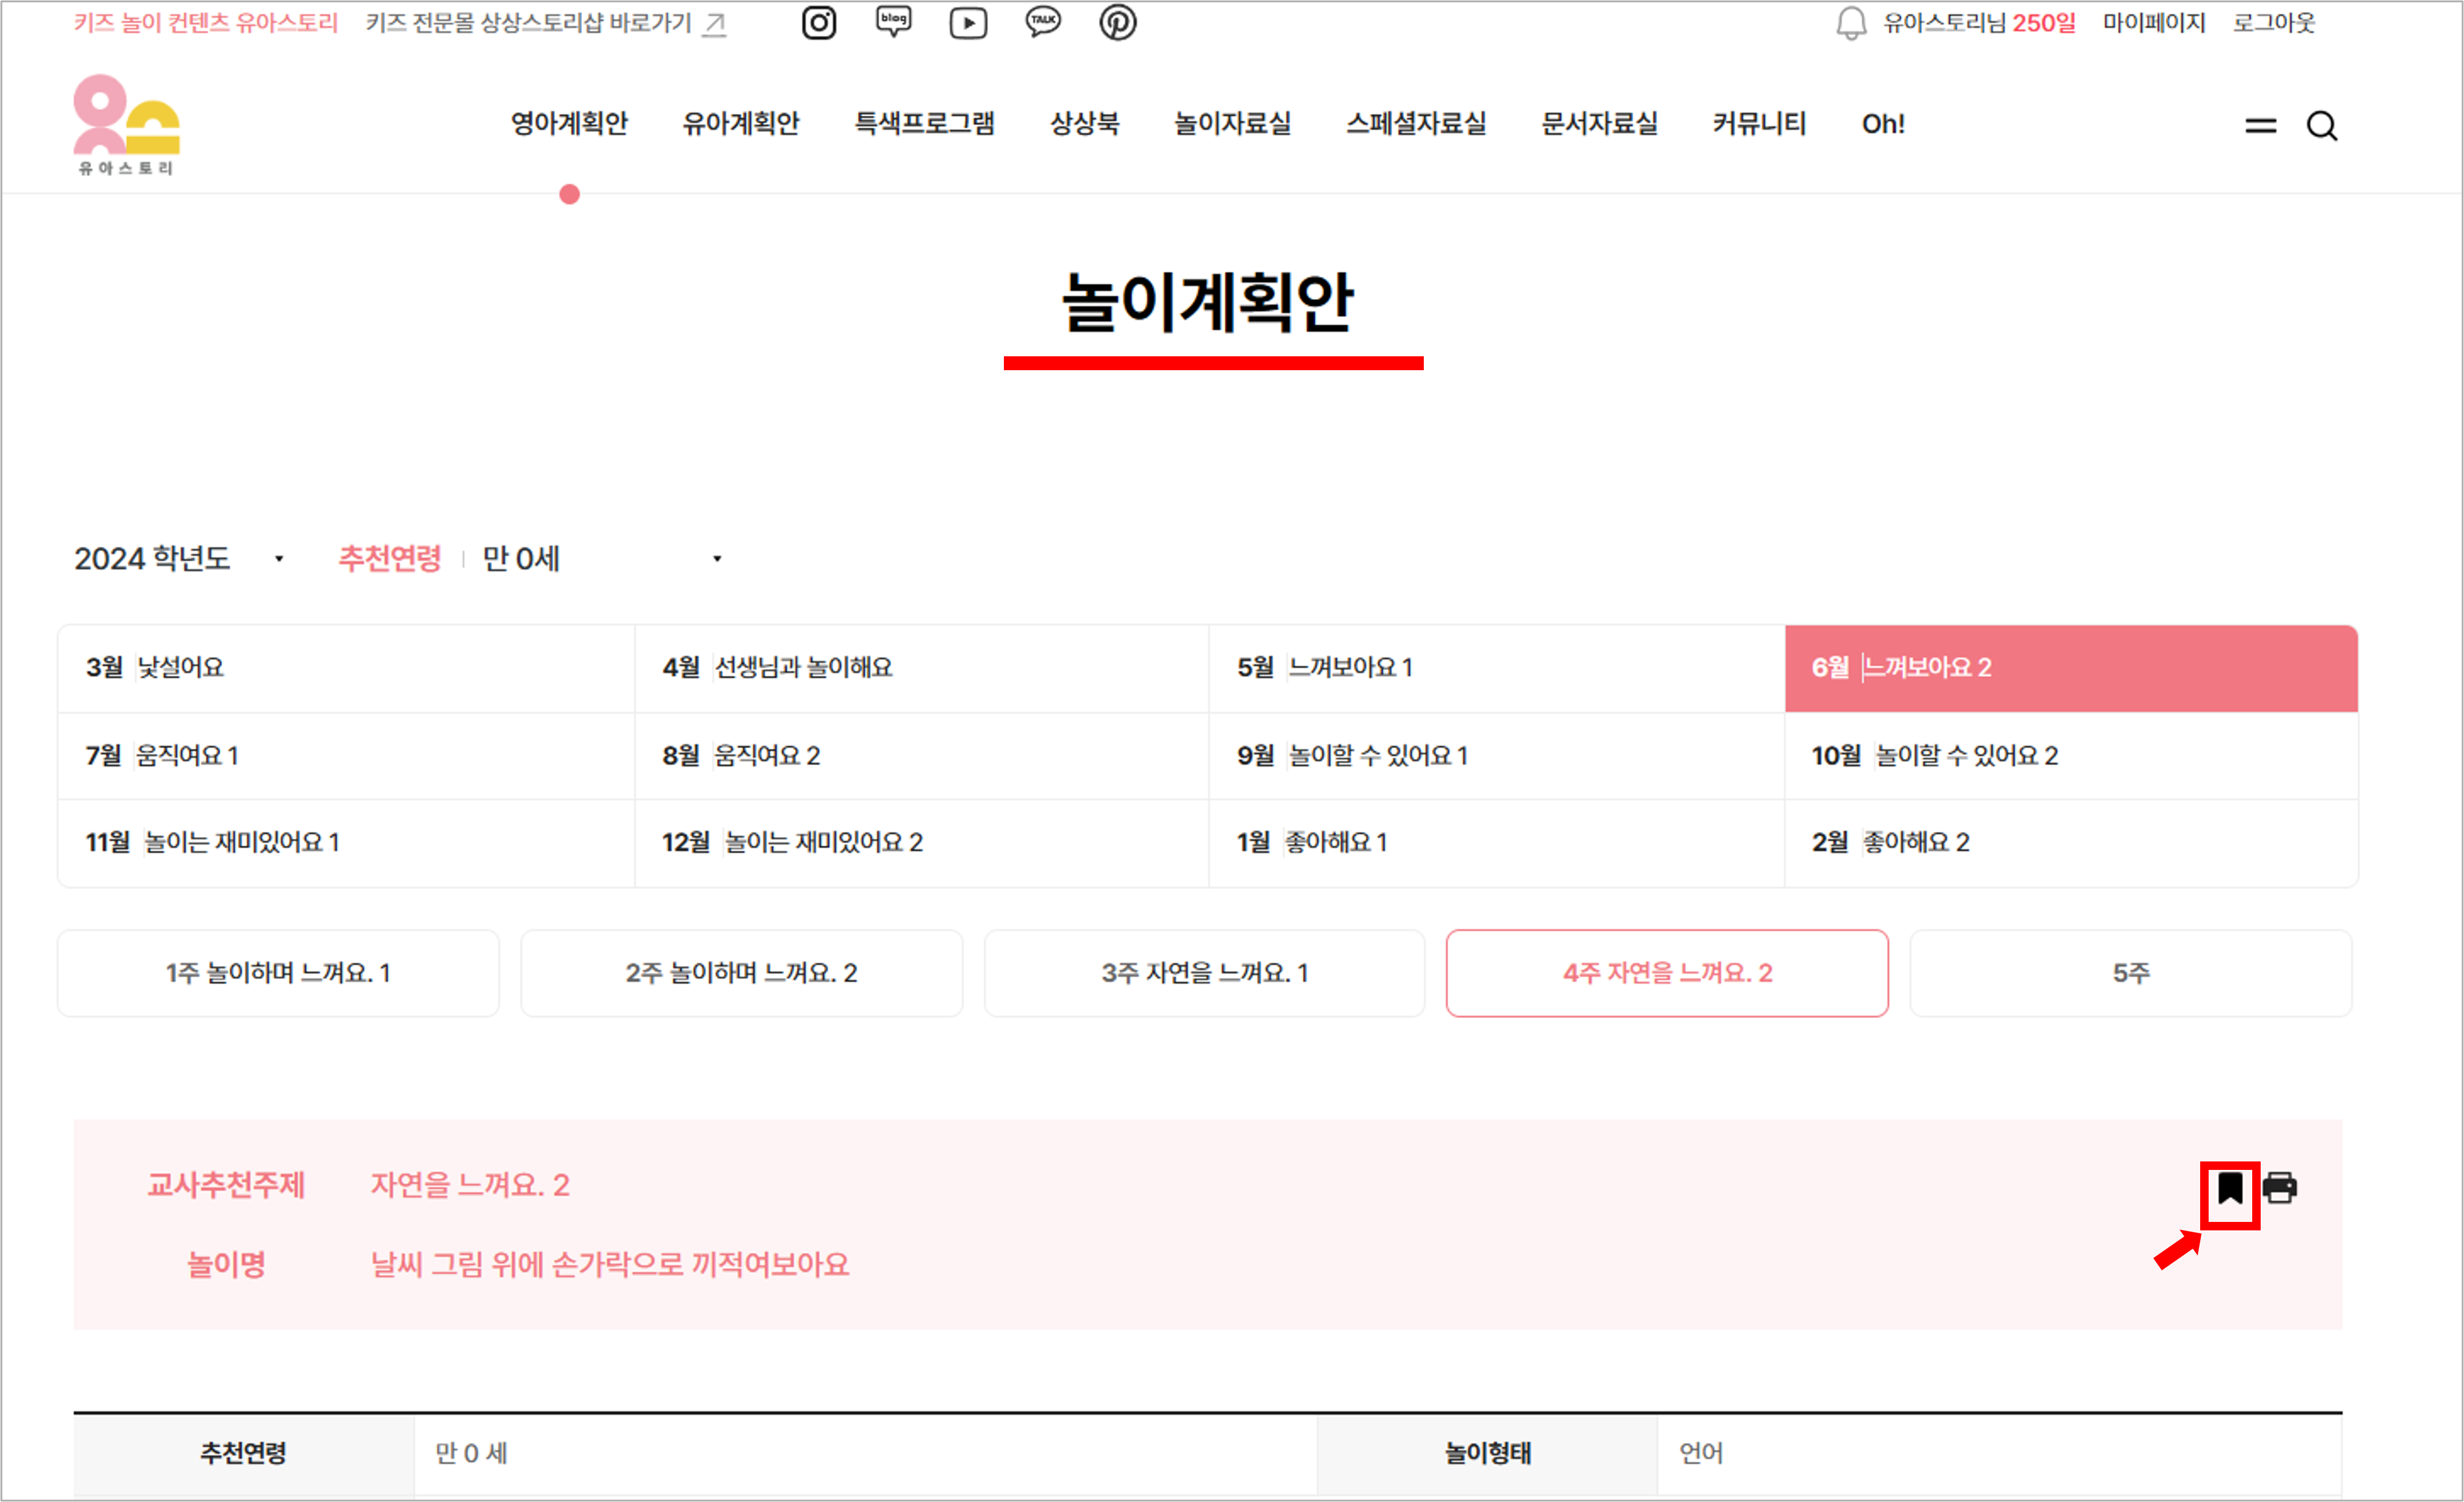Select 10월 놀이할 수 있어요 2

tap(2071, 756)
